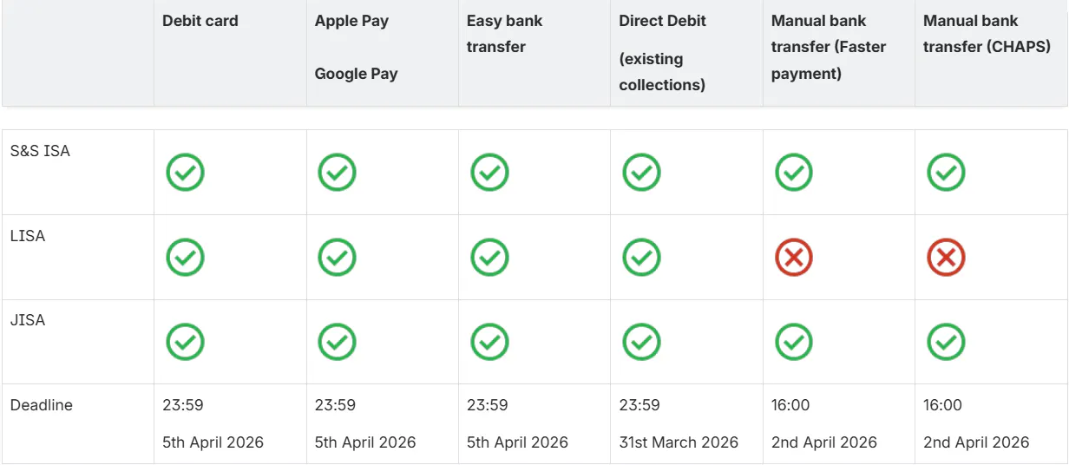Click the LISA Debit card green checkmark

(x=185, y=258)
